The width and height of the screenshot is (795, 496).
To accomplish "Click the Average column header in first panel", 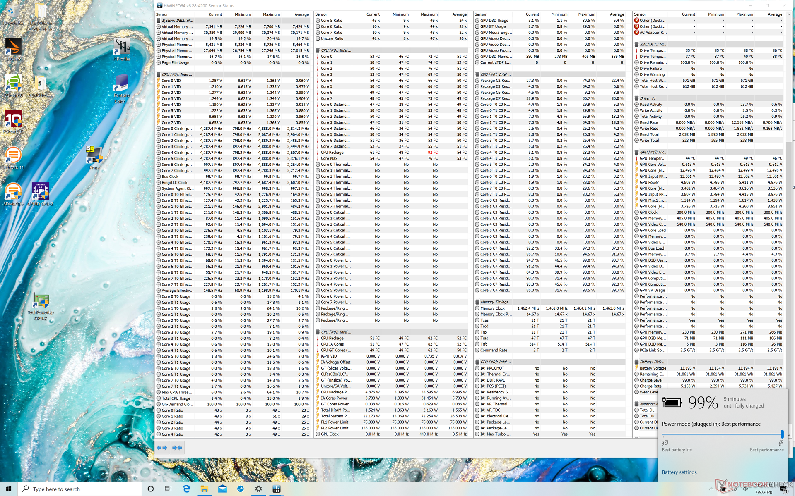I will (x=301, y=14).
